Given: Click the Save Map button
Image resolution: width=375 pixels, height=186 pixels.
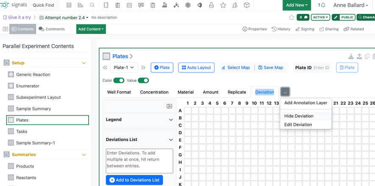Looking at the screenshot, I should pyautogui.click(x=271, y=67).
